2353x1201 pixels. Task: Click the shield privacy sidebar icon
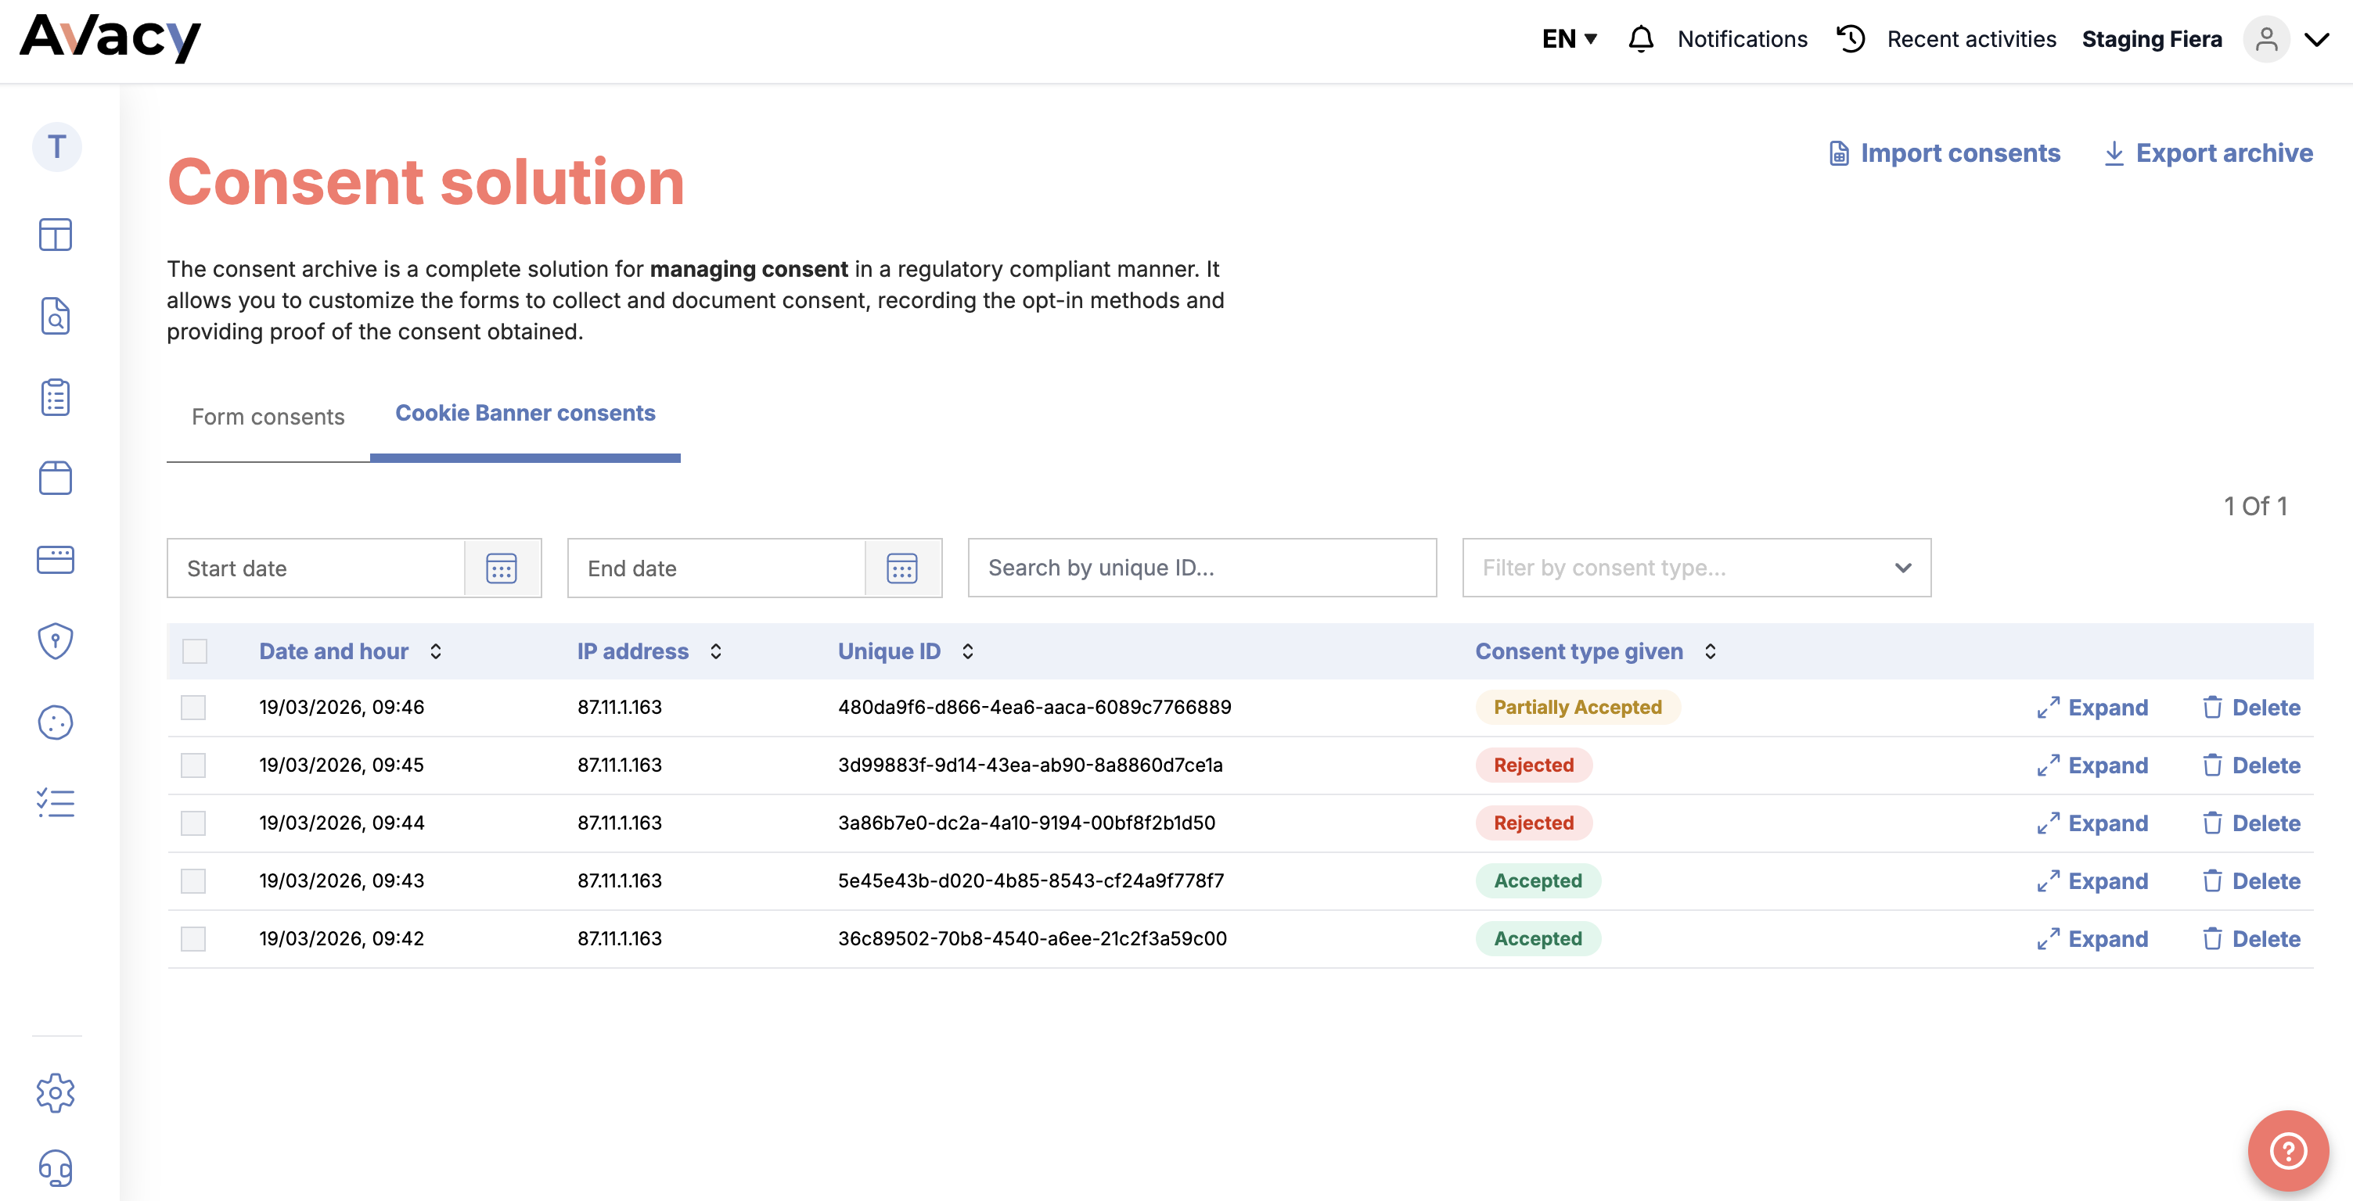tap(55, 640)
